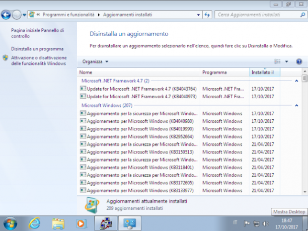Image resolution: width=308 pixels, height=231 pixels.
Task: Go back using the blue back arrow
Action: click(x=6, y=15)
